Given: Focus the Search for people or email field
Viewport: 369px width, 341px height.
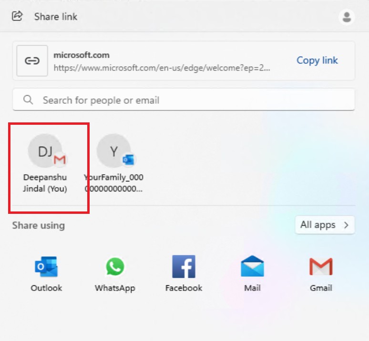Looking at the screenshot, I should 191,100.
